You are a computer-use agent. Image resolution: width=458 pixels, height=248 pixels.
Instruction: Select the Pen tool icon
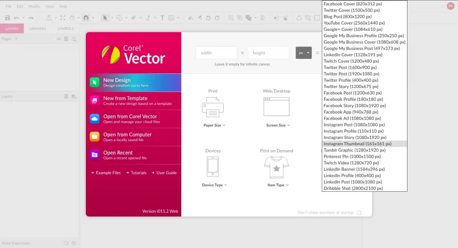coord(133,18)
